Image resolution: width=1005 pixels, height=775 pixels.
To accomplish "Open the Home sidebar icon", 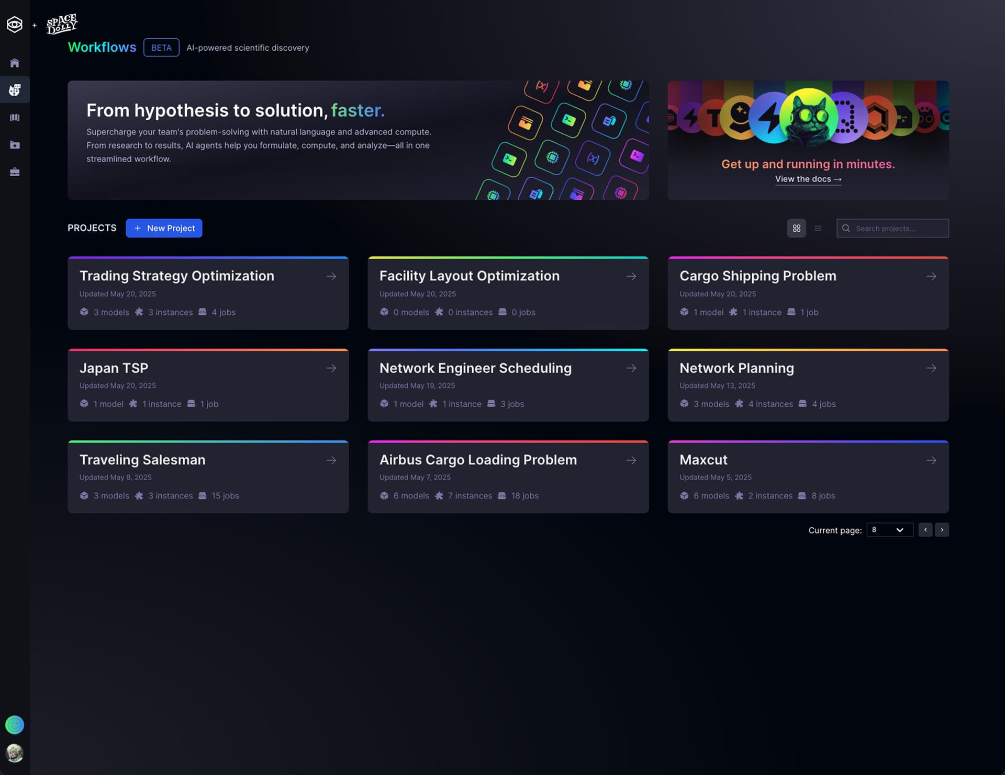I will coord(15,62).
